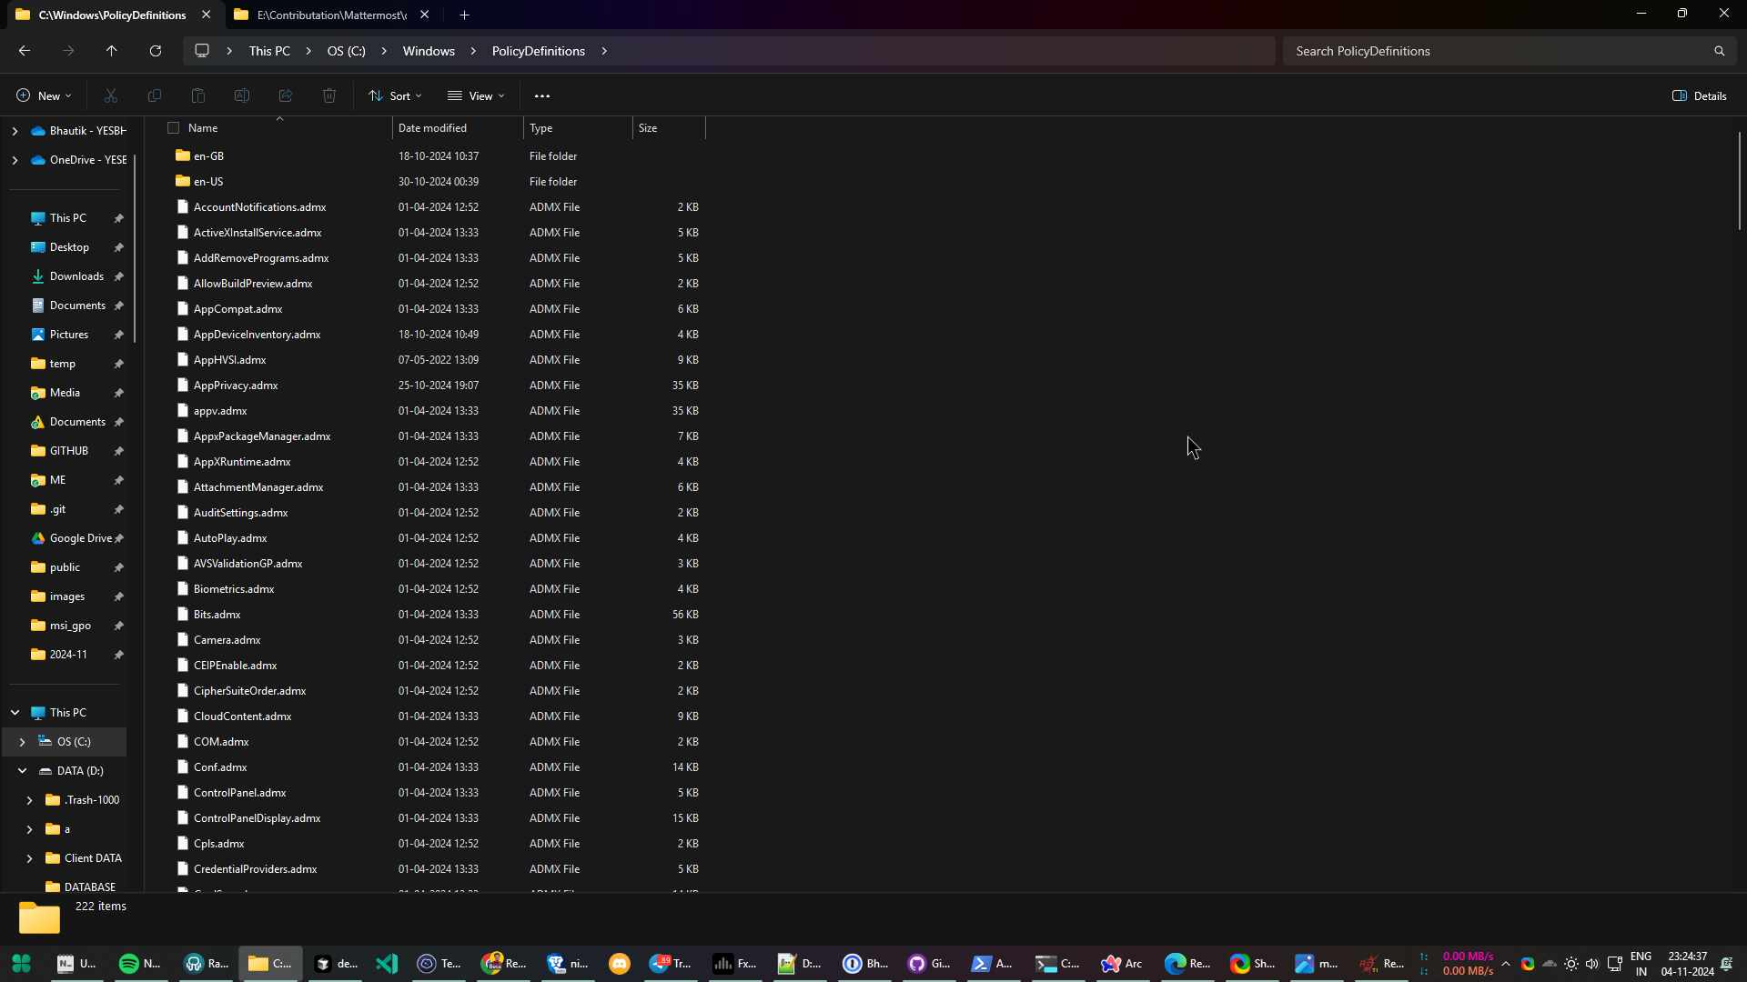Refresh the PolicyDefinitions folder view
This screenshot has width=1747, height=982.
[x=155, y=51]
